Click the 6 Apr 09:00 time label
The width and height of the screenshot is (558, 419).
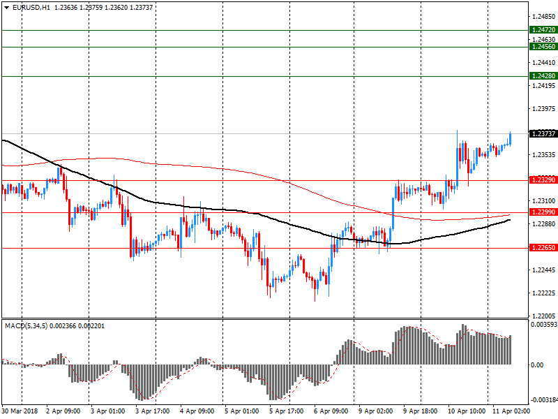(x=331, y=411)
